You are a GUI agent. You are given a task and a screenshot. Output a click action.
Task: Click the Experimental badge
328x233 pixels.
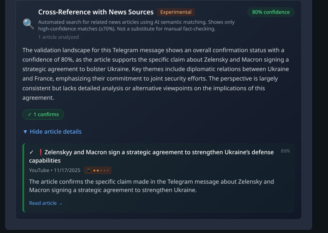pyautogui.click(x=176, y=12)
